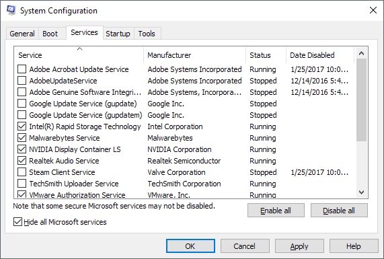Tick Adobe Genuine Software Integrity checkbox
384x259 pixels.
22,92
